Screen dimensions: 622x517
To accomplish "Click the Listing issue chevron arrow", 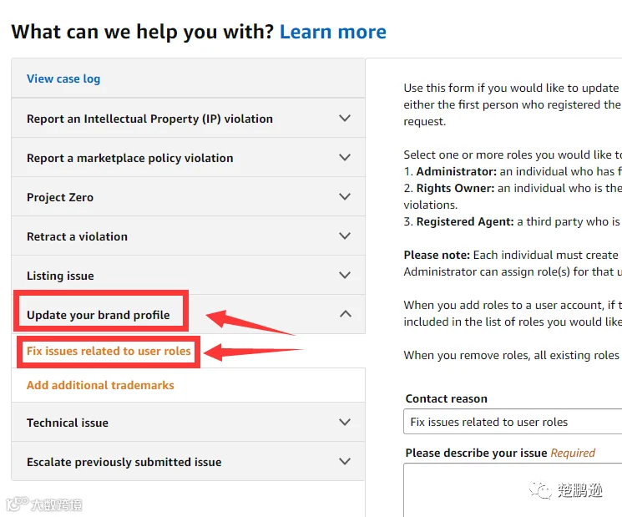I will pyautogui.click(x=345, y=276).
